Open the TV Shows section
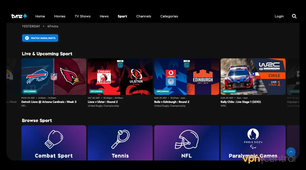 pos(83,16)
